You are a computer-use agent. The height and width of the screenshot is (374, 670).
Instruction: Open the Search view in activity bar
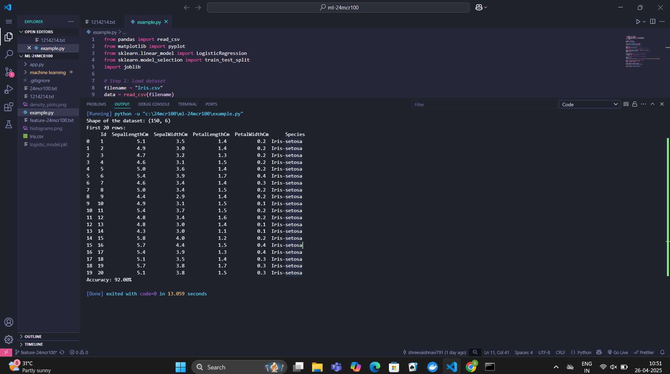pyautogui.click(x=9, y=54)
